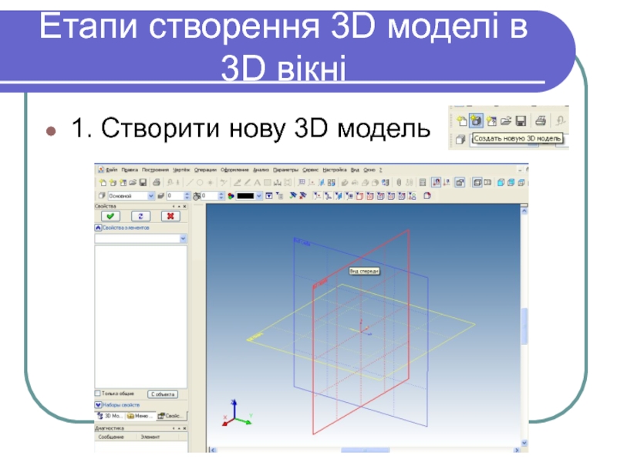
Task: Enable the Только общие checkbox
Action: click(98, 394)
